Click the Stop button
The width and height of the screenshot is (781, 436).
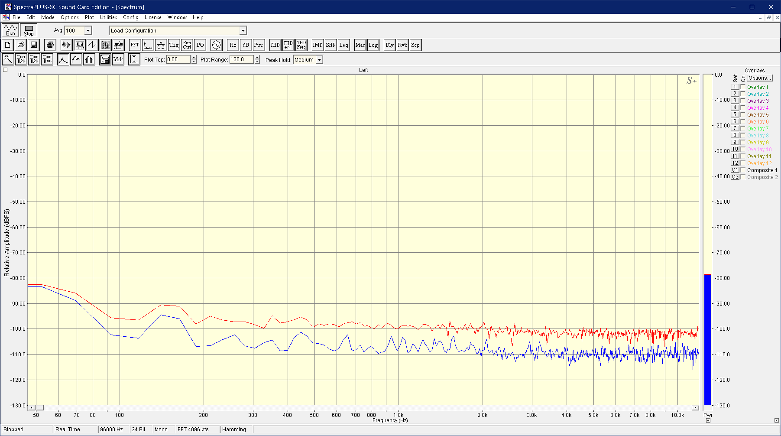point(29,30)
